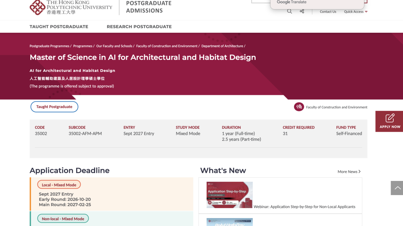Select the 1 year (Full-time) duration
This screenshot has height=226, width=403.
coord(238,133)
